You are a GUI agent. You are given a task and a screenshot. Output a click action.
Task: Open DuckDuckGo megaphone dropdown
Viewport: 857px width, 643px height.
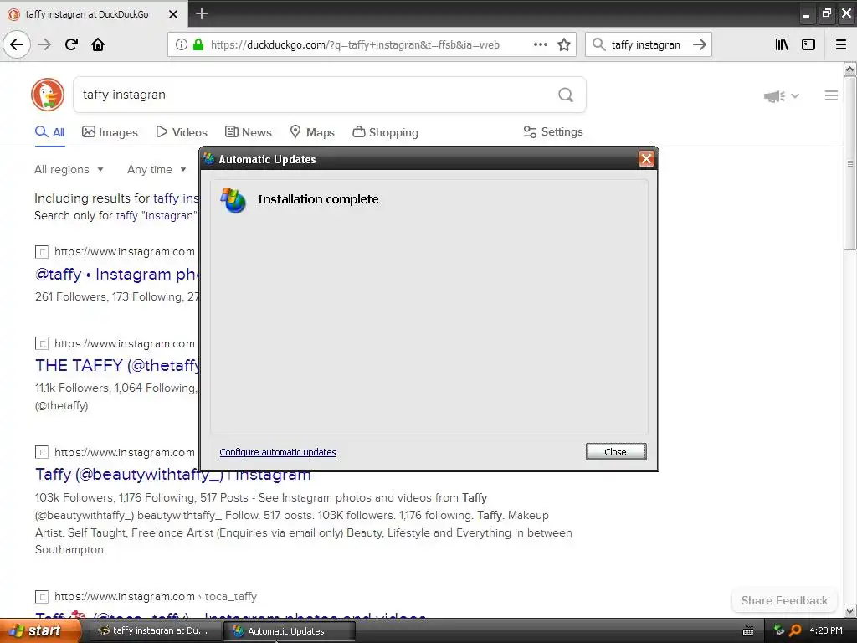coord(781,96)
